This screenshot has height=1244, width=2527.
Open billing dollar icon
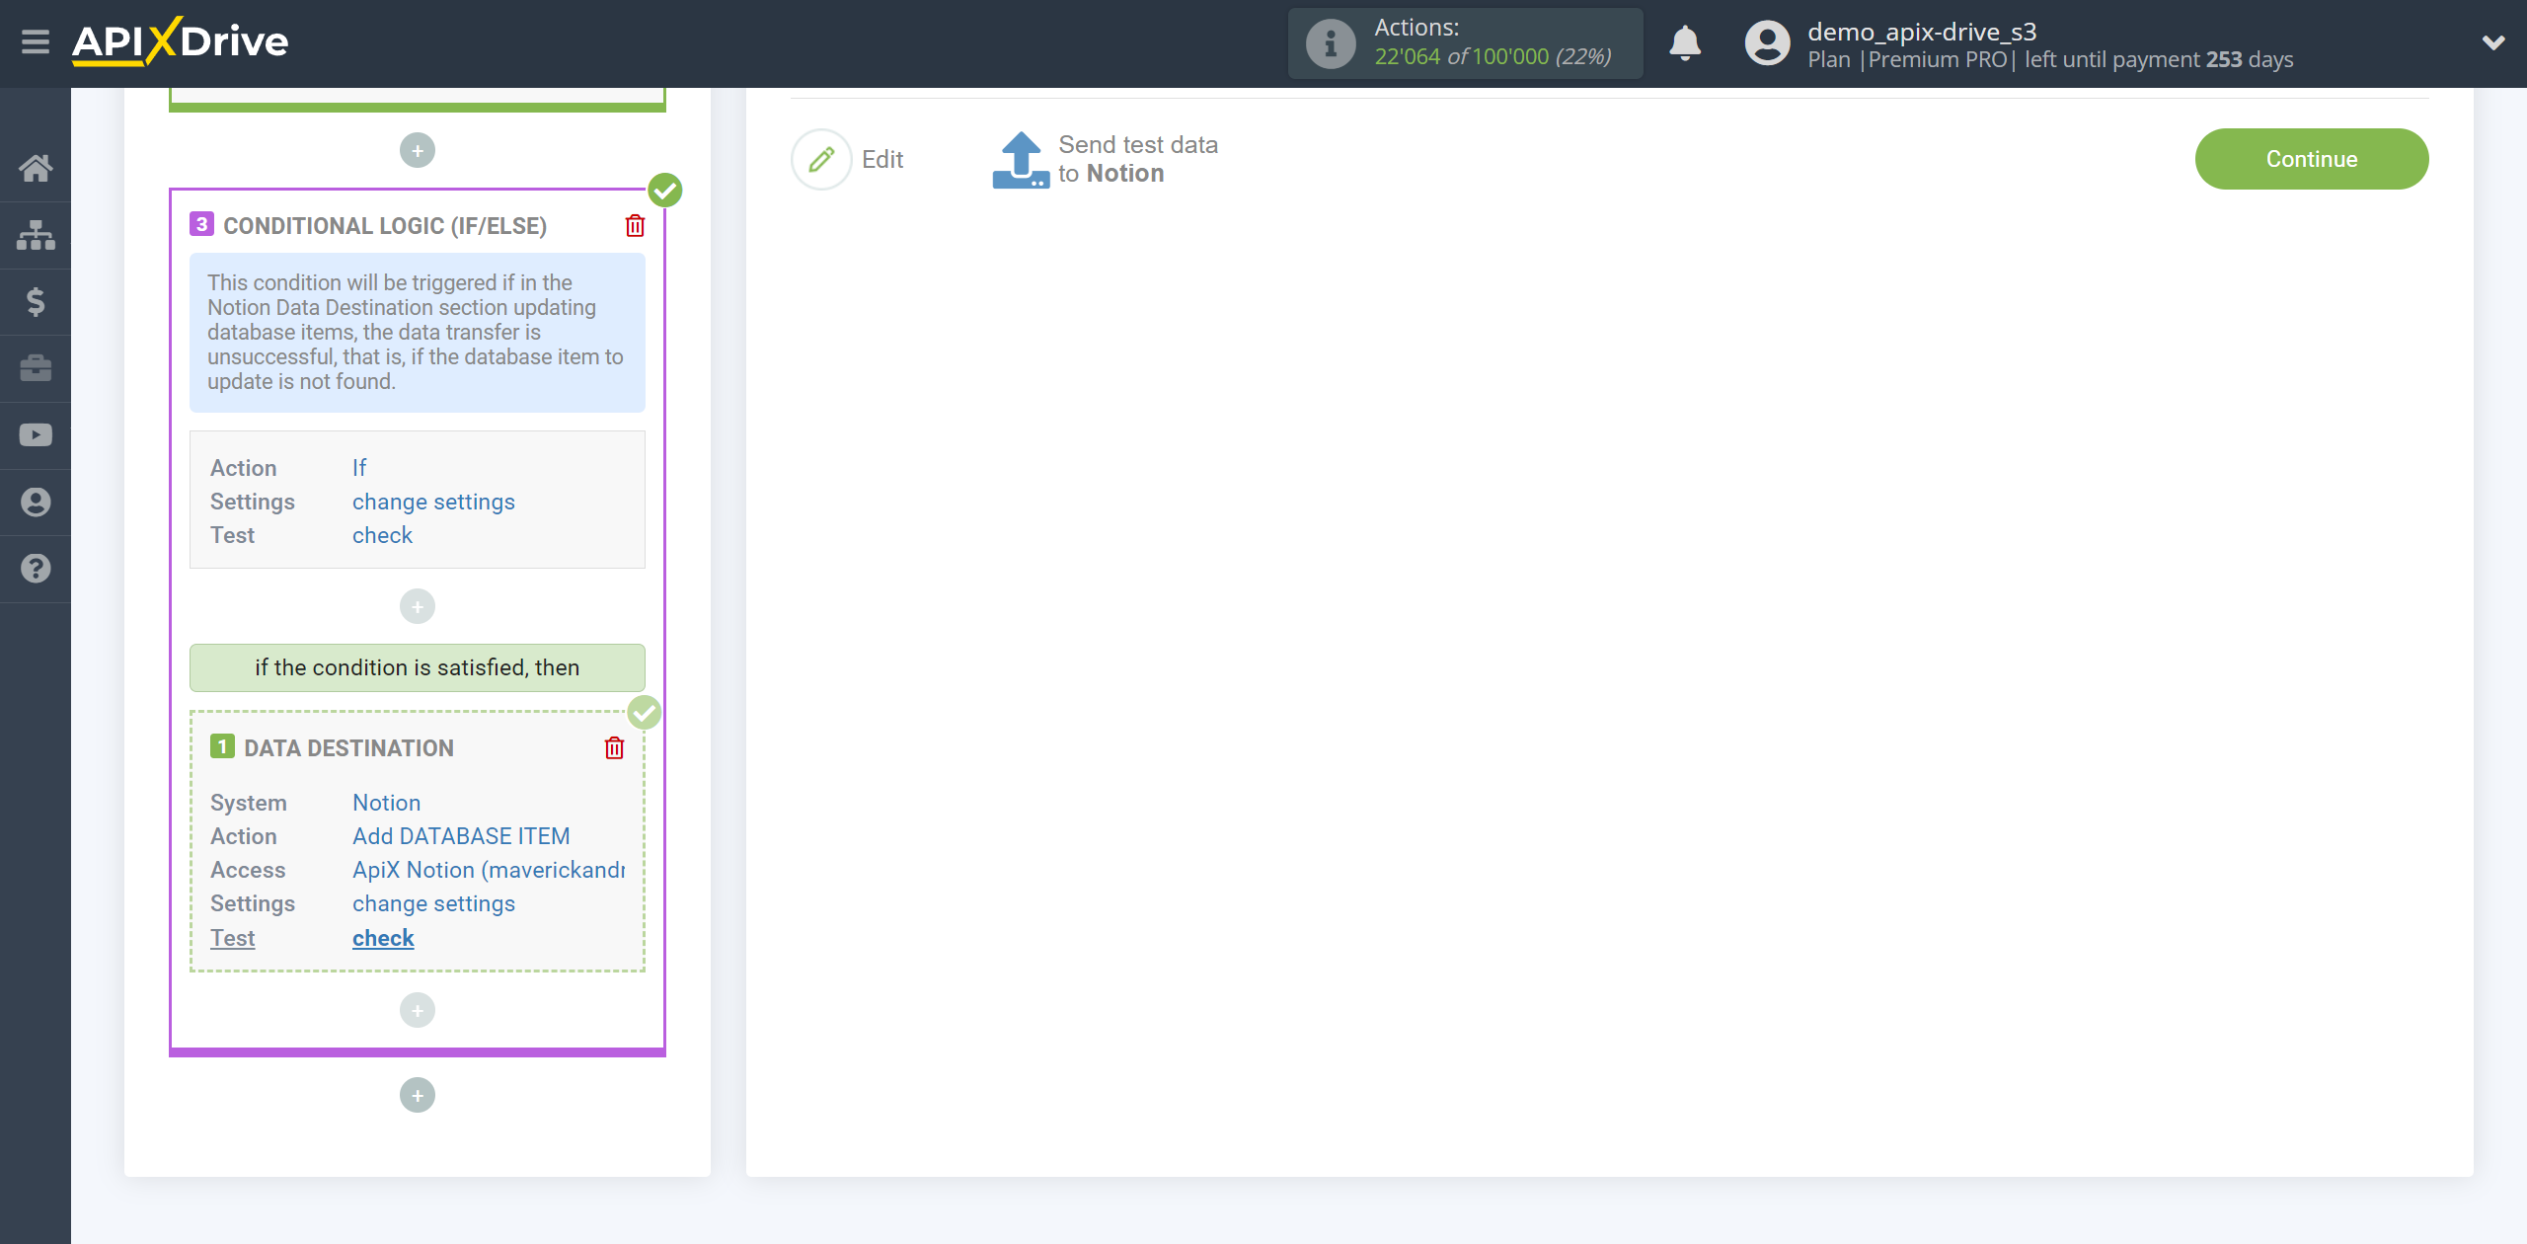[36, 301]
